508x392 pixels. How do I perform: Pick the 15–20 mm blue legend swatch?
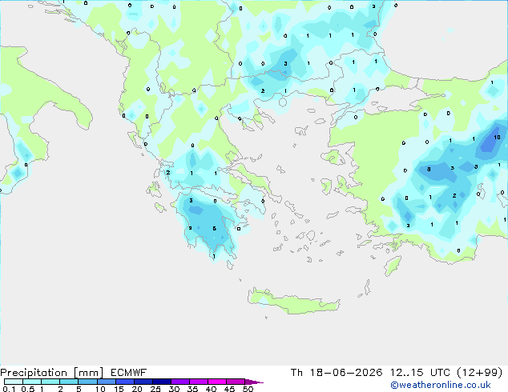(125, 382)
